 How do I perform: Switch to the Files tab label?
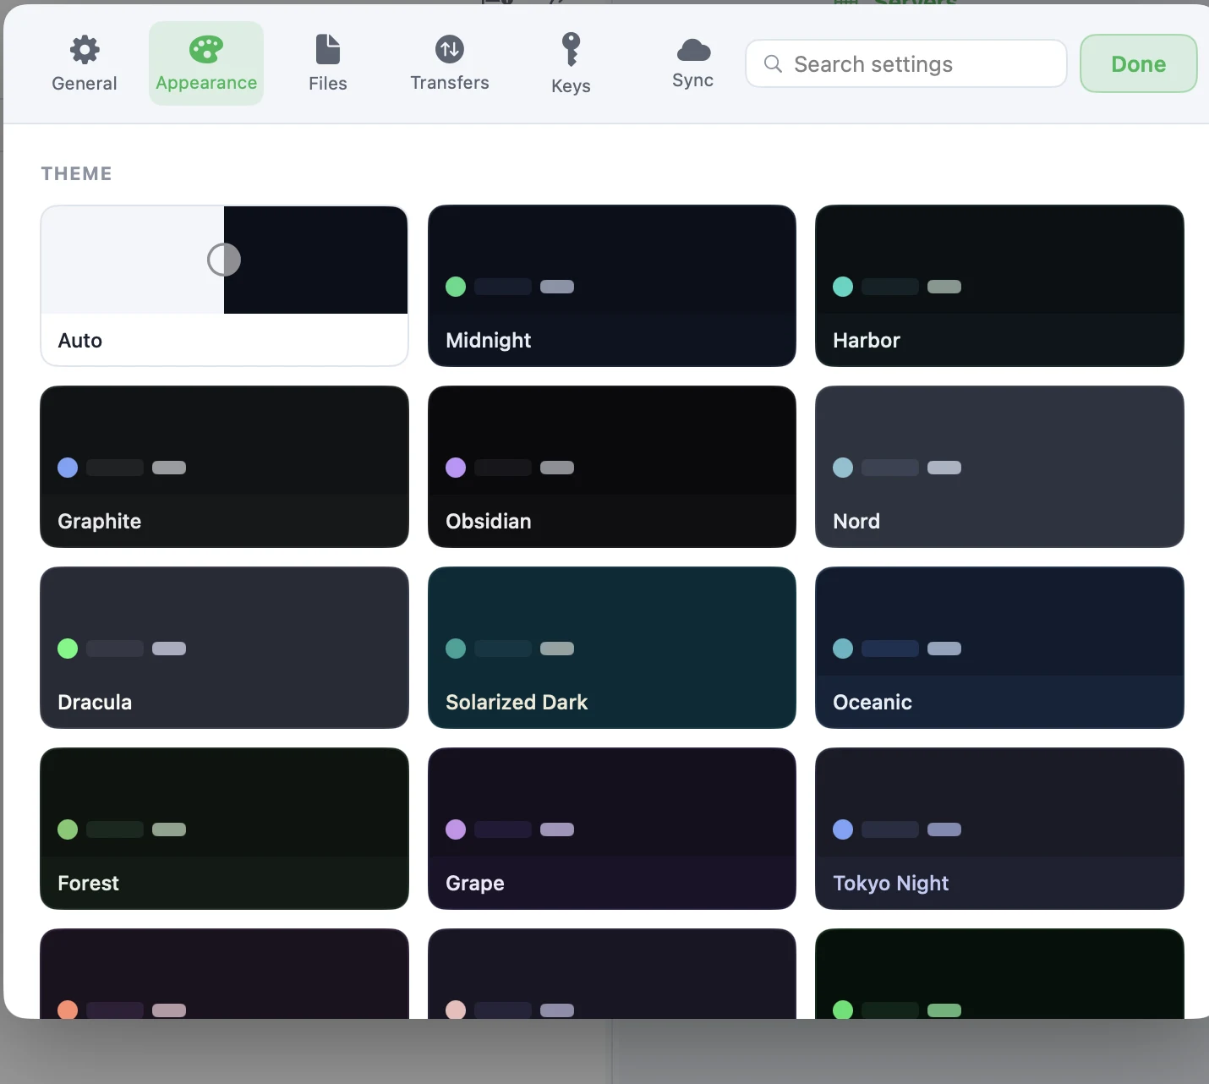[x=328, y=84]
